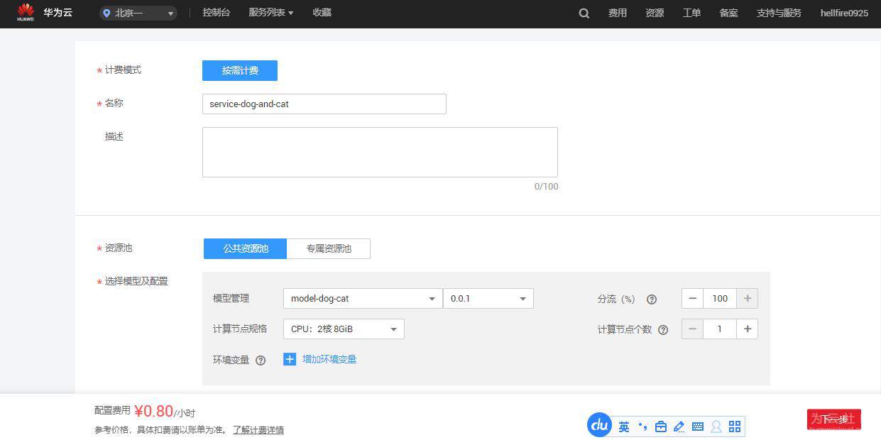Open the 北京一 region selector

[x=138, y=13]
